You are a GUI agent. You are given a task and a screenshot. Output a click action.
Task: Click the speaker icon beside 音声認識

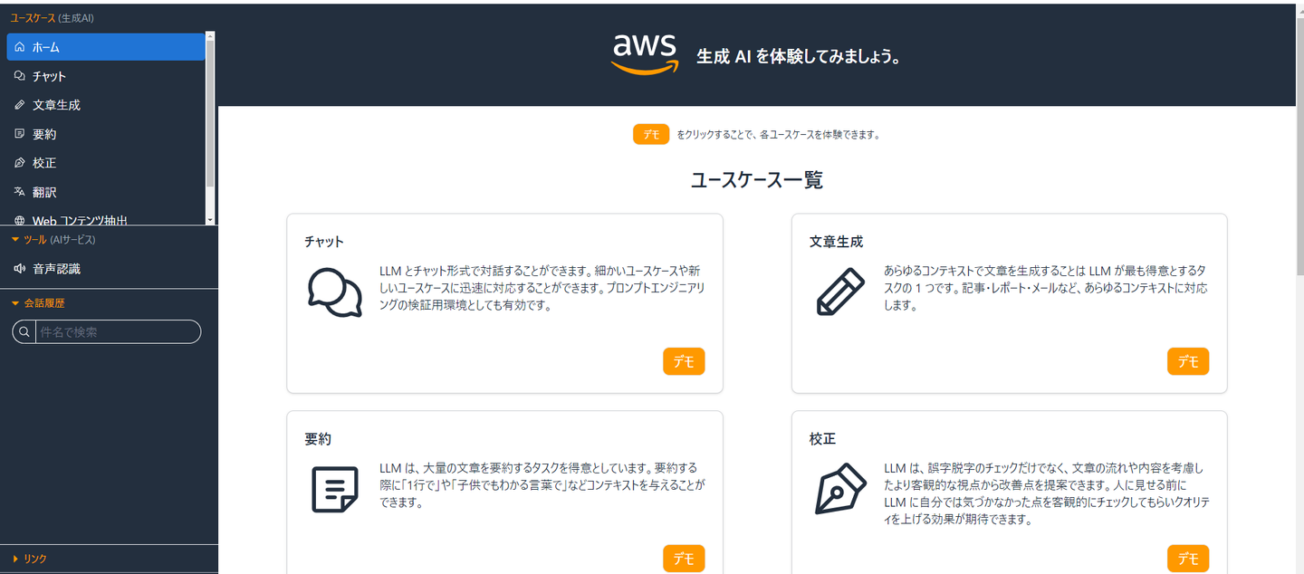tap(20, 269)
